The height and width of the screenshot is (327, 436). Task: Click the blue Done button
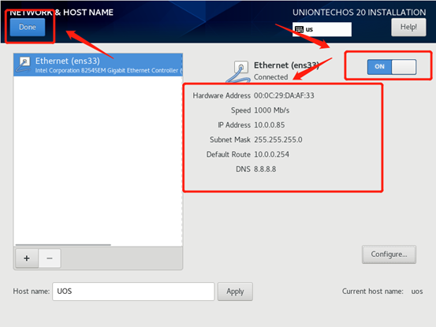[28, 28]
